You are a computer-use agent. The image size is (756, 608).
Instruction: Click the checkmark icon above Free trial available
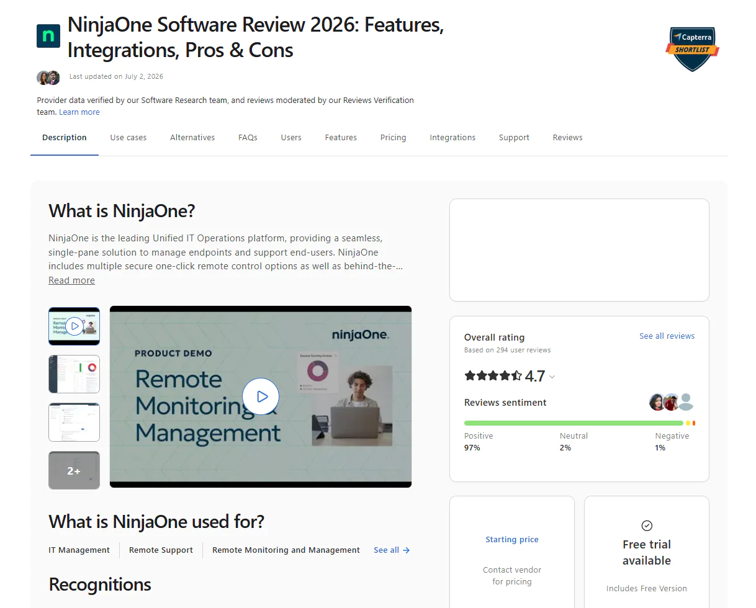tap(647, 525)
